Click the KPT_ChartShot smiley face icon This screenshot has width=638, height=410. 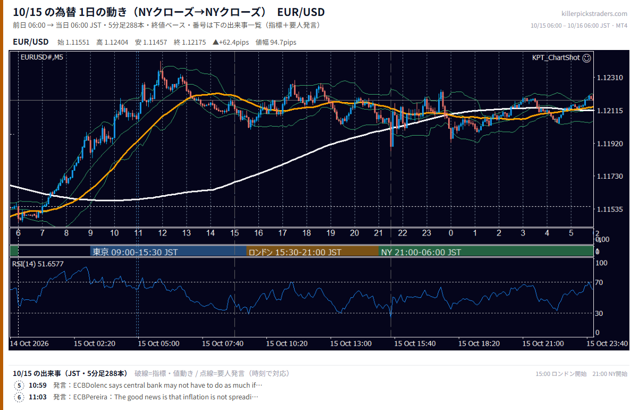[x=586, y=58]
